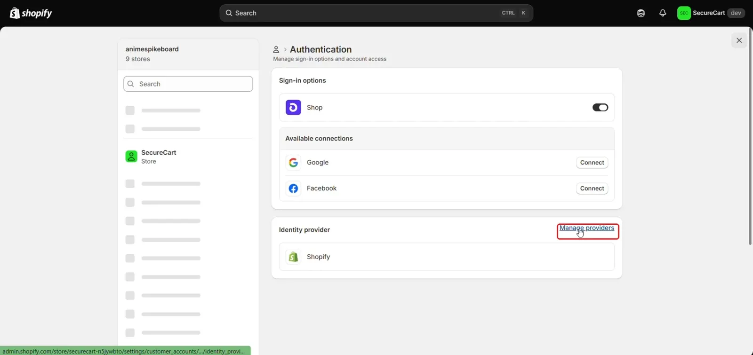The height and width of the screenshot is (355, 753).
Task: Click the 'Identity provider' heading
Action: 304,230
